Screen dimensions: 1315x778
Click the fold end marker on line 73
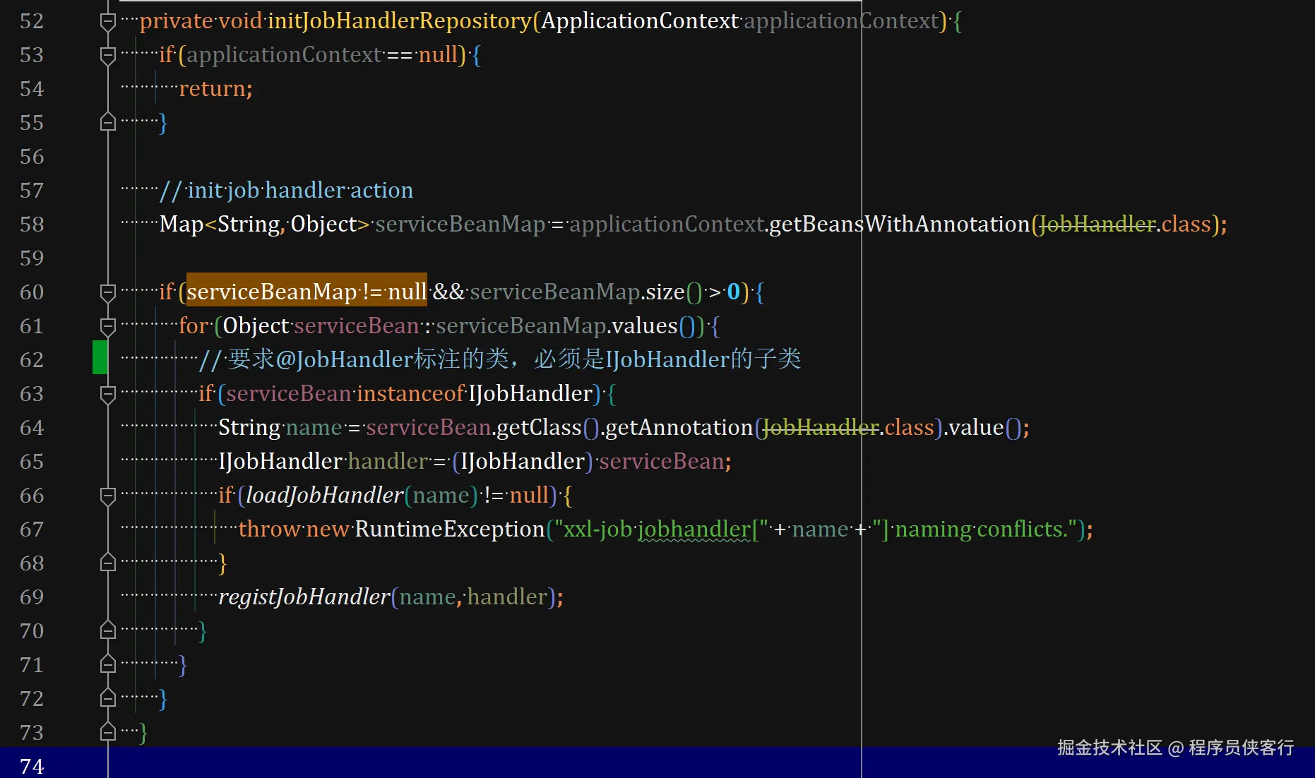[108, 732]
